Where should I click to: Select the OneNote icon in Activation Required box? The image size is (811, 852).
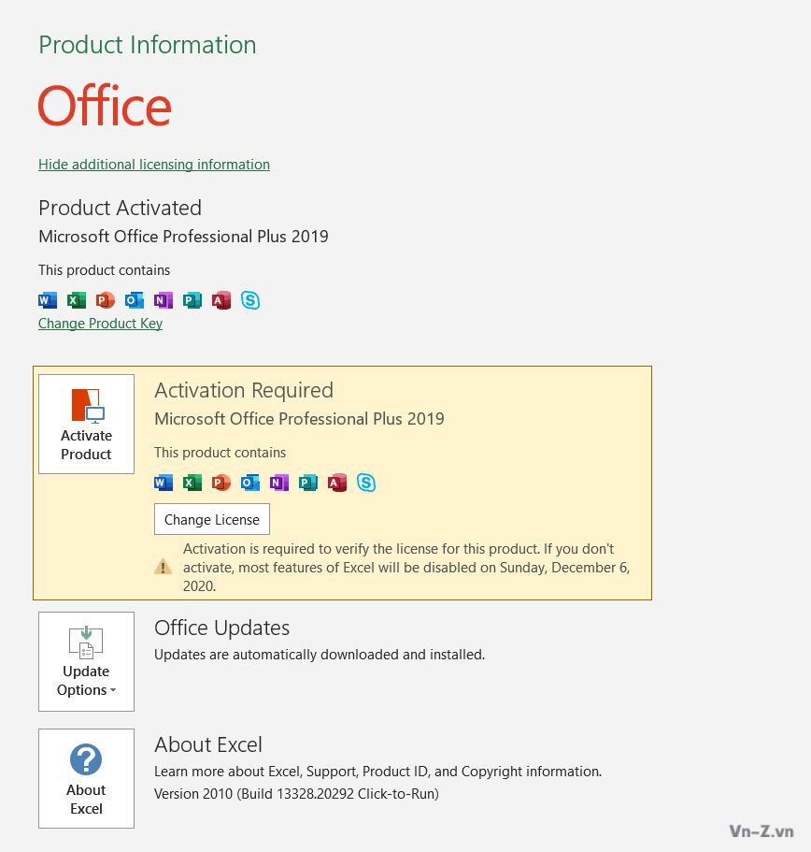click(x=279, y=483)
